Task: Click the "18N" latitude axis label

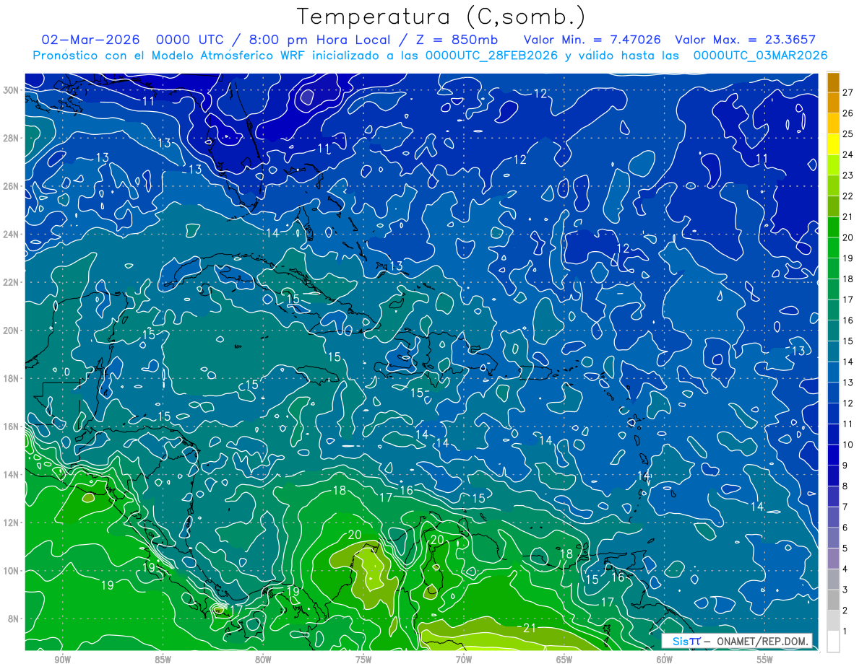Action: click(x=11, y=378)
